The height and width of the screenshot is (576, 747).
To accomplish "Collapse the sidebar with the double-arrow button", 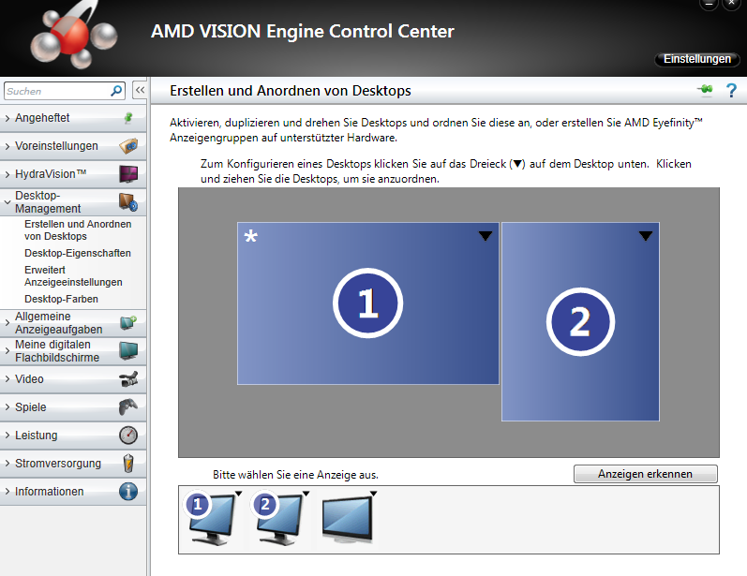I will 140,90.
